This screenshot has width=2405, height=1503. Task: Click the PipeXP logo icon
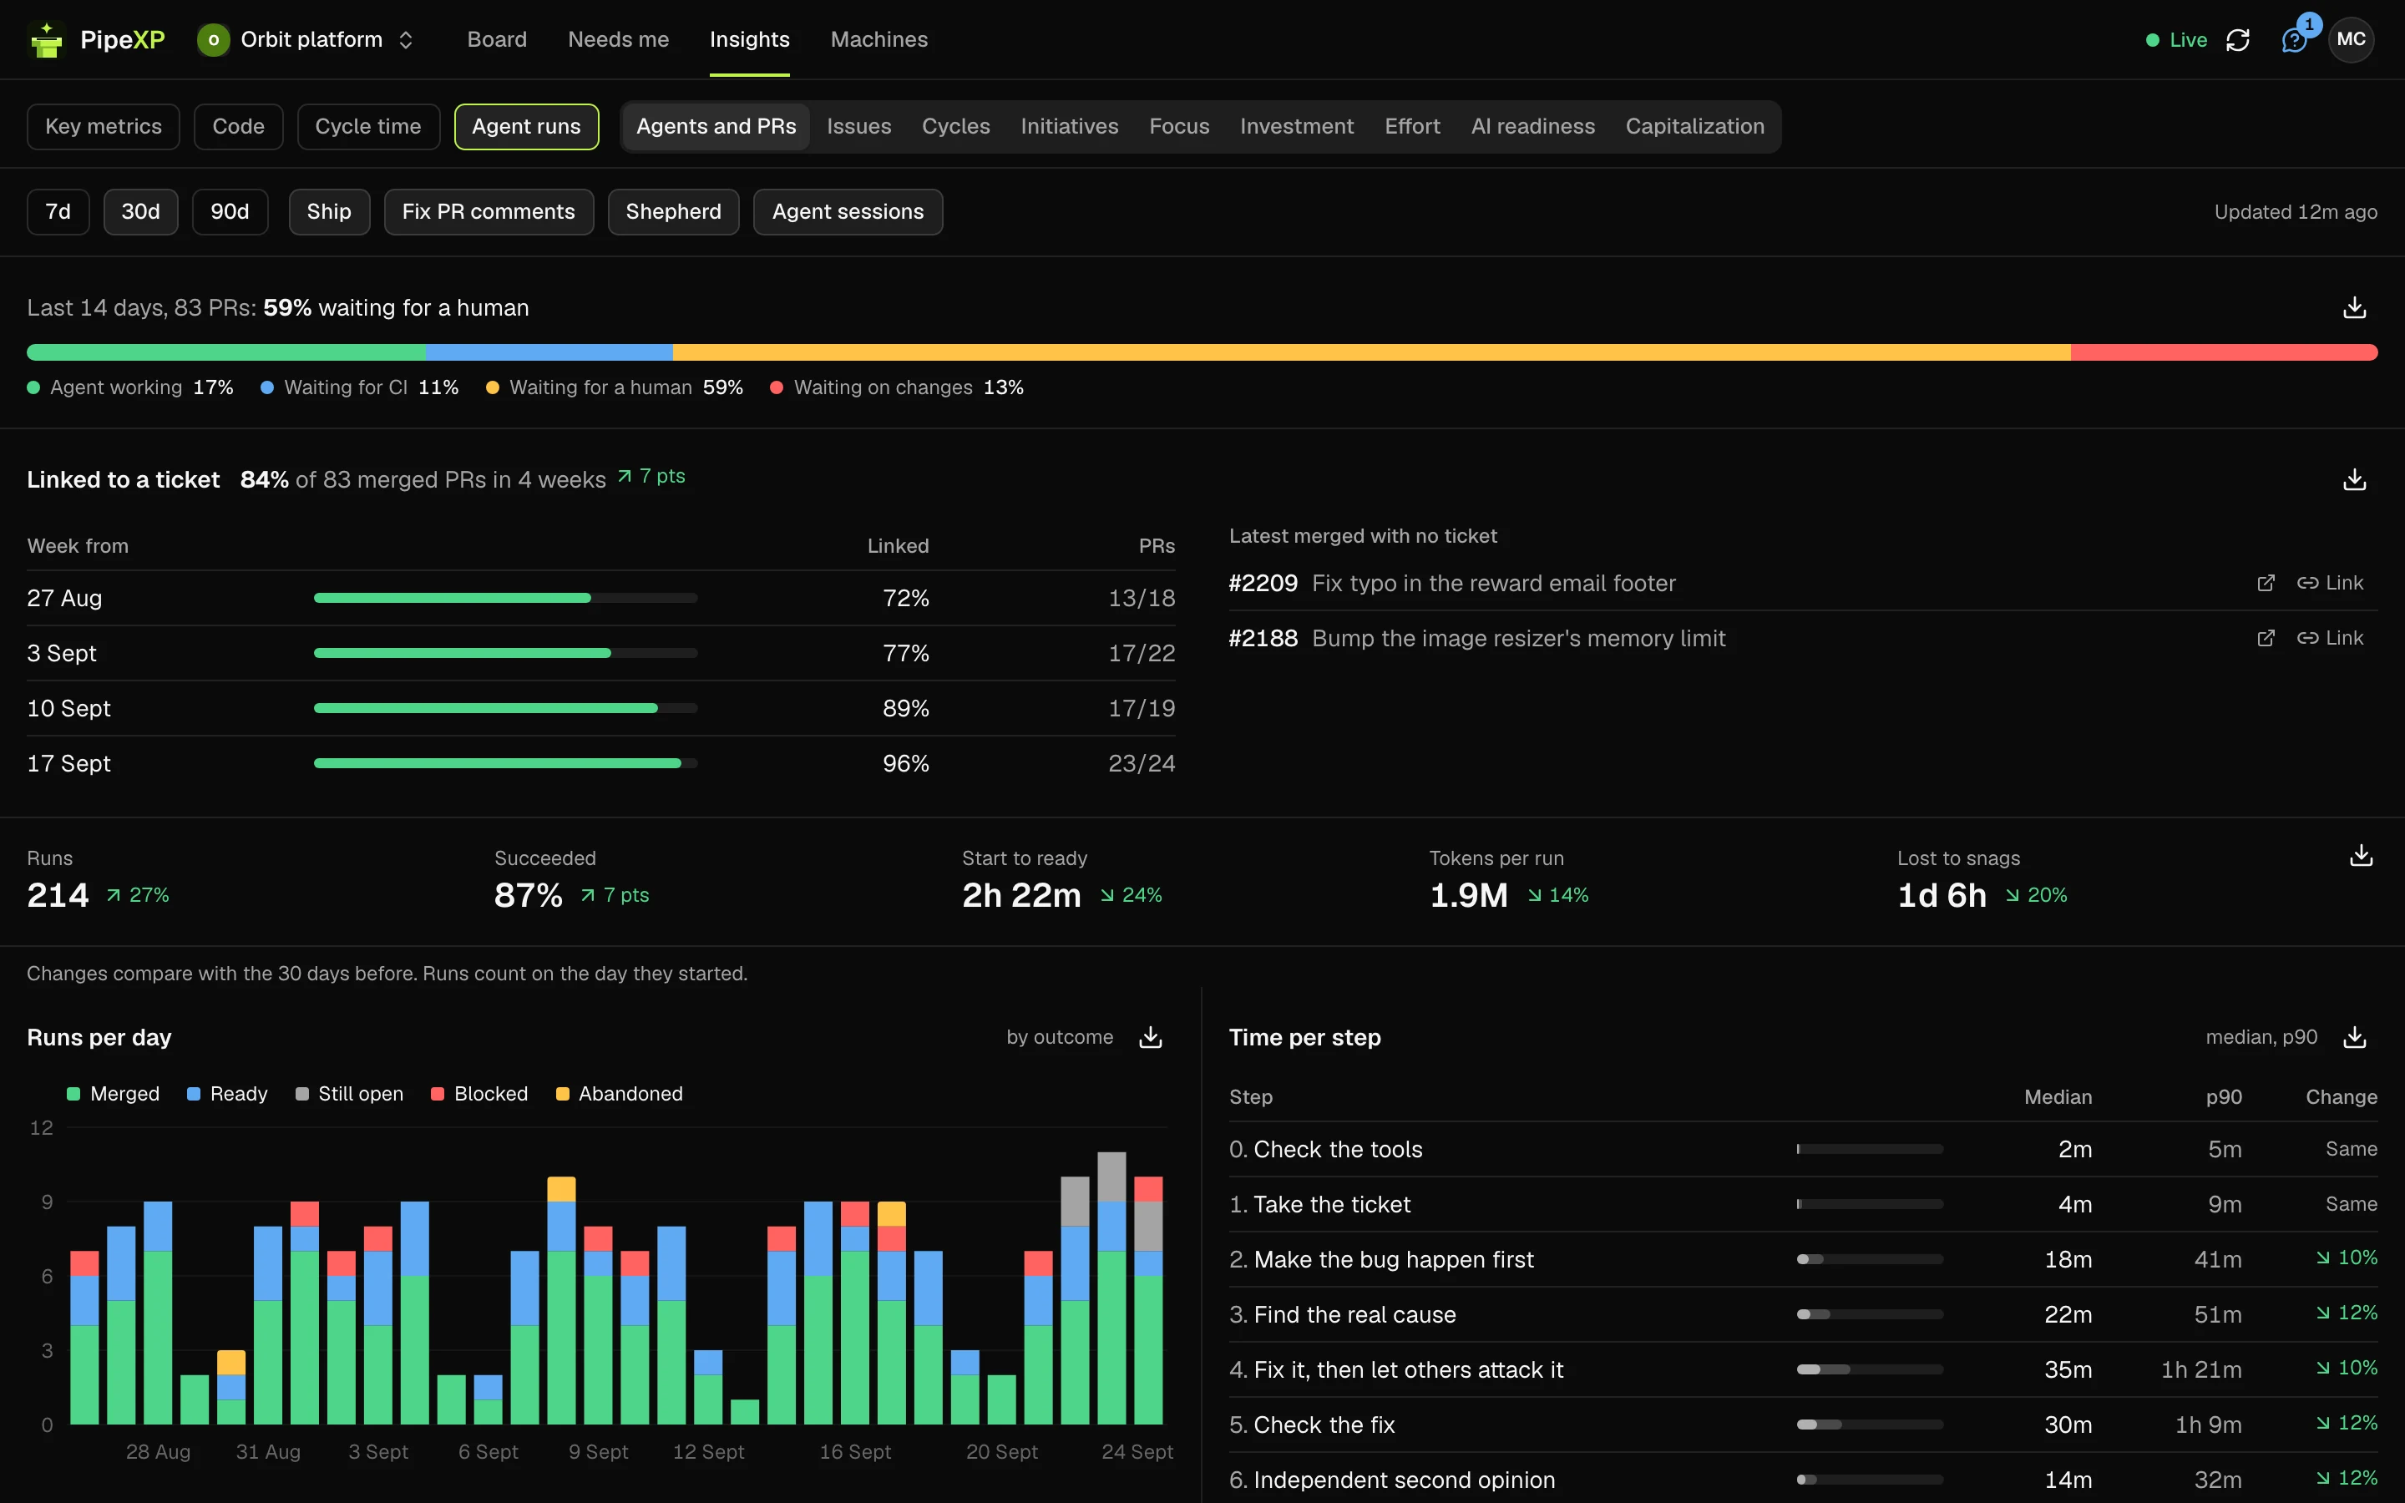point(46,40)
